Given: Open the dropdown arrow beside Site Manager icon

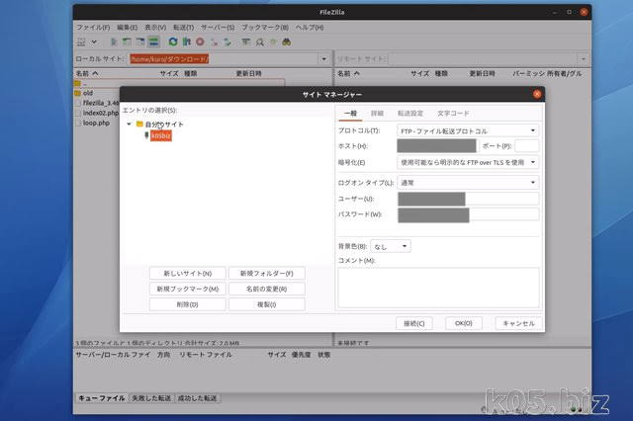Looking at the screenshot, I should [x=94, y=42].
